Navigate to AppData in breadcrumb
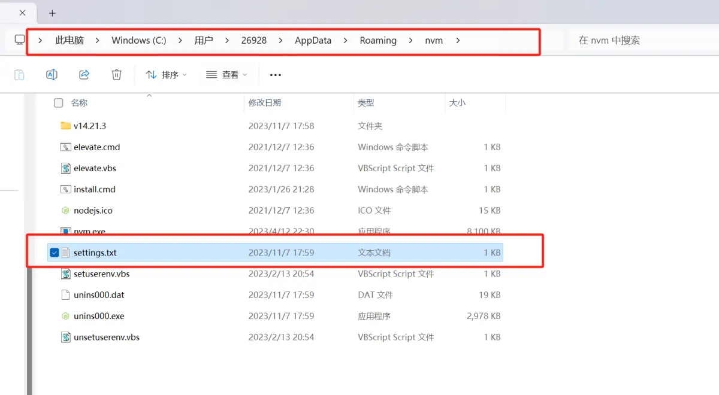Viewport: 719px width, 395px height. pyautogui.click(x=313, y=41)
